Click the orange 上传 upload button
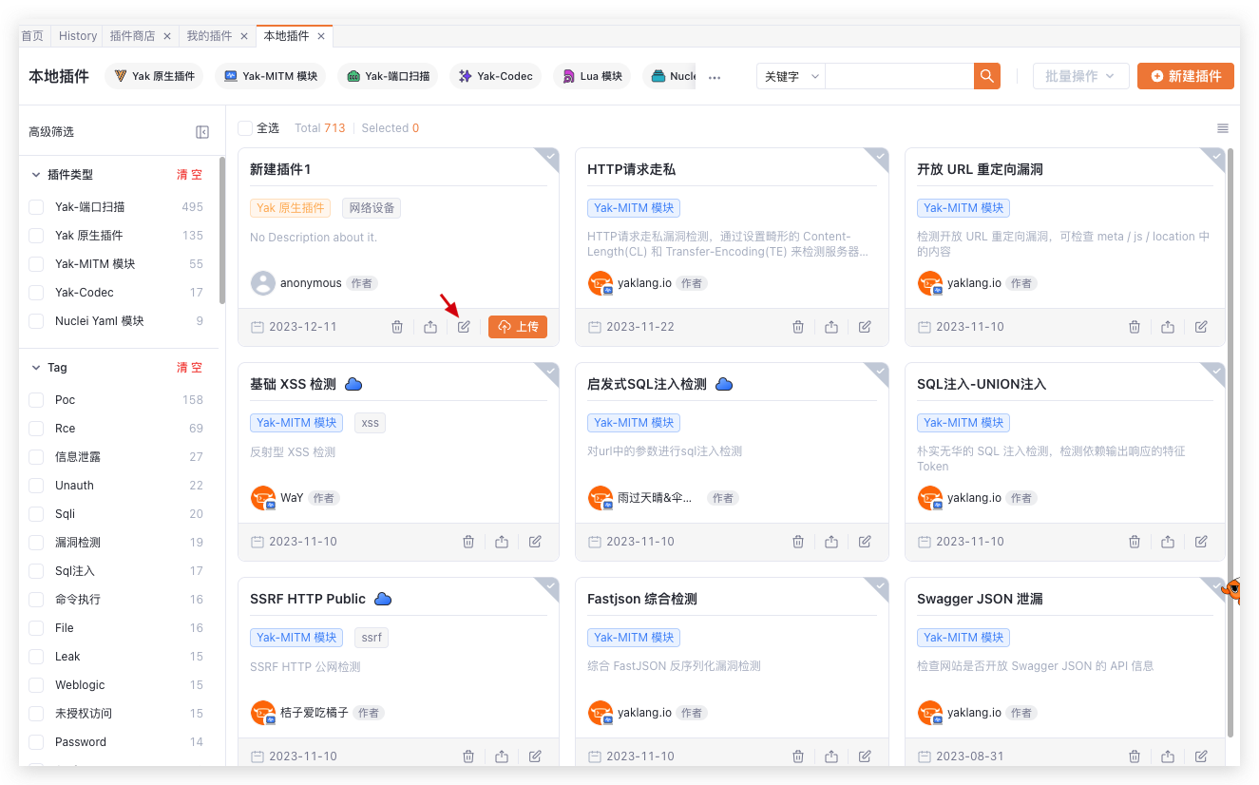 tap(518, 327)
